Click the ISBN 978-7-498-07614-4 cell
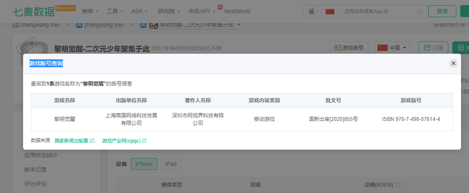The width and height of the screenshot is (469, 193). coord(411,119)
